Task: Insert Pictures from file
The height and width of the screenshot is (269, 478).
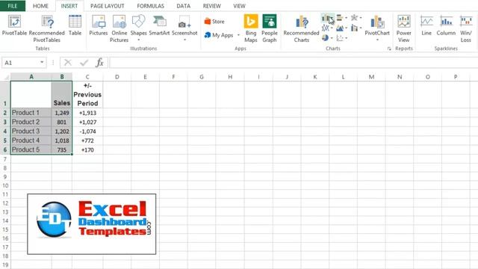Action: pyautogui.click(x=99, y=25)
